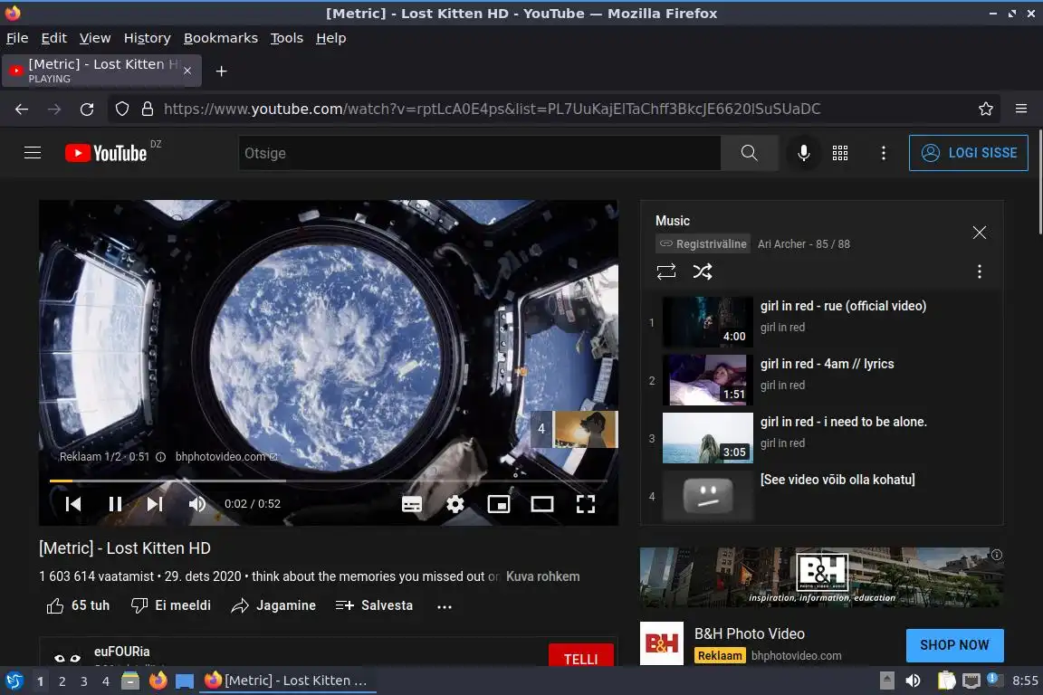Image resolution: width=1043 pixels, height=695 pixels.
Task: Skip to the previous video in player
Action: point(73,504)
